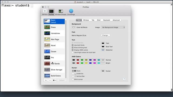173x97 pixels.
Task: Choose the Grass profile
Action: point(54,27)
